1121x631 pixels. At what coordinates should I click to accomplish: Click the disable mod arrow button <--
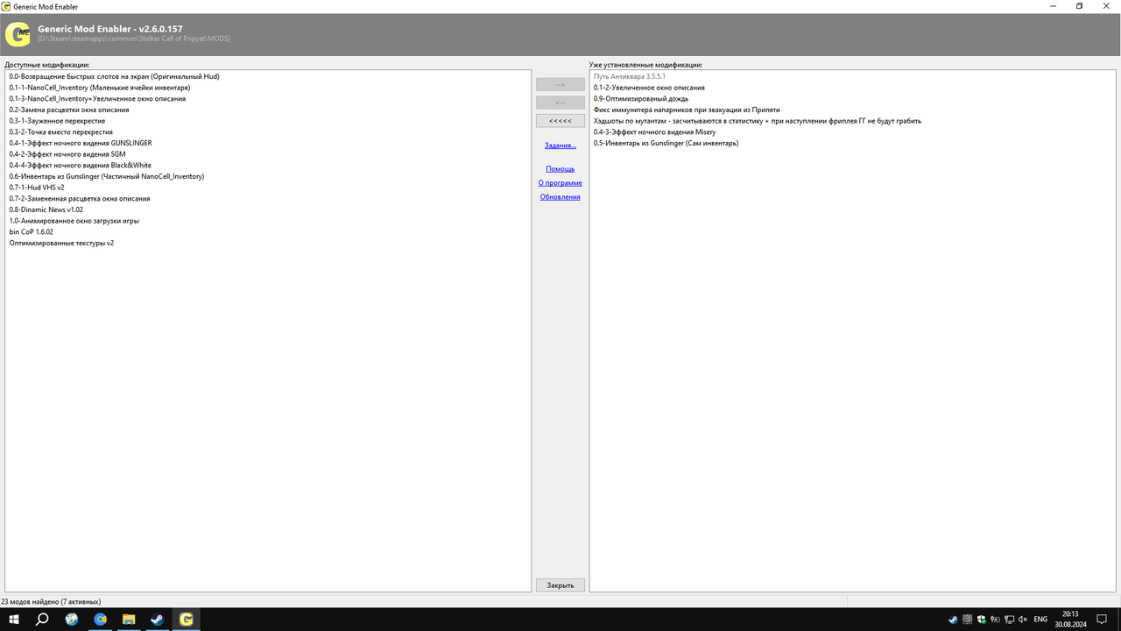[560, 103]
